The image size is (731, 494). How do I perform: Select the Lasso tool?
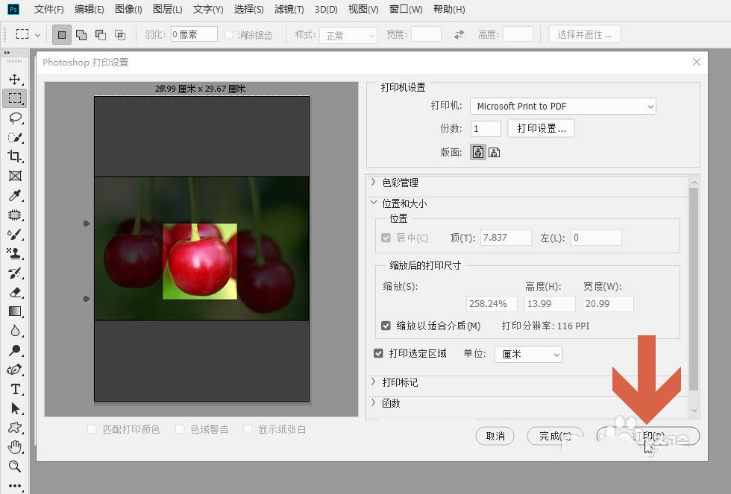click(x=15, y=118)
